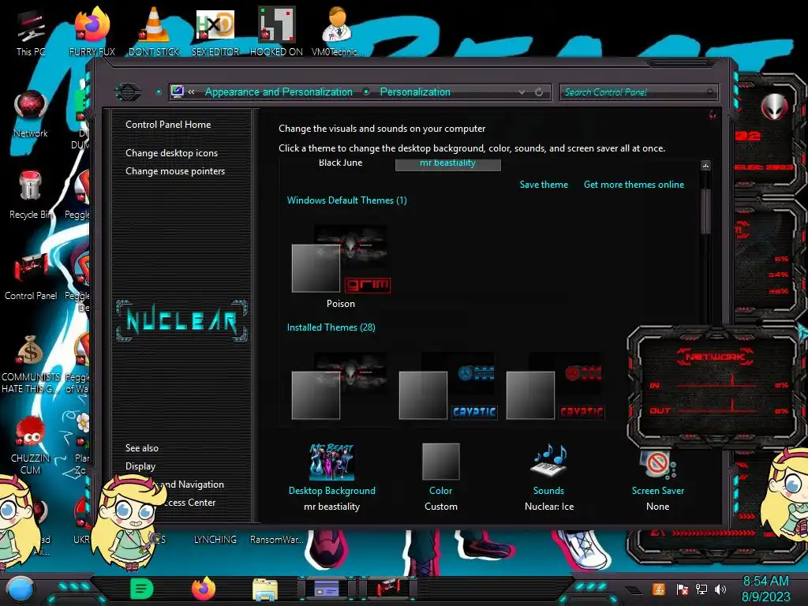Click the theme list scrollbar up arrow
Image resolution: width=808 pixels, height=606 pixels.
click(x=705, y=166)
